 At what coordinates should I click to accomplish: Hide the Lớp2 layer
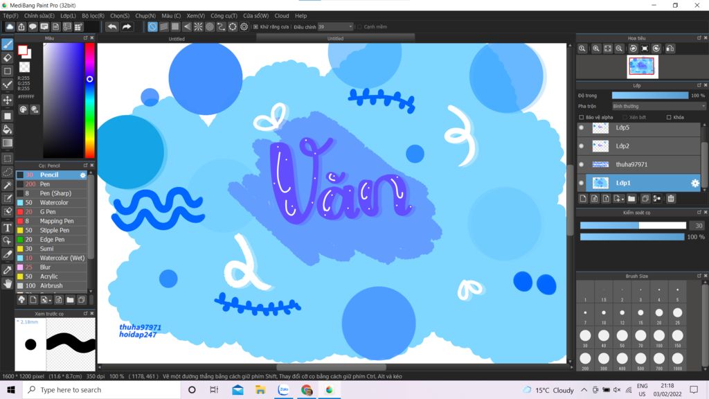pyautogui.click(x=581, y=146)
